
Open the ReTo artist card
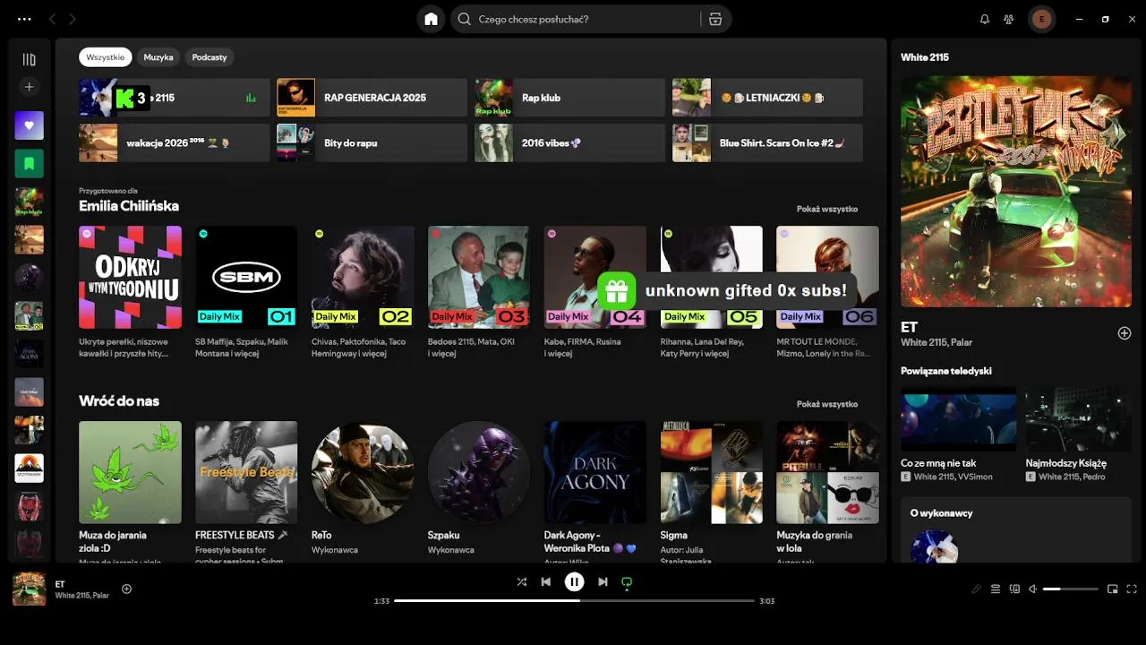363,491
